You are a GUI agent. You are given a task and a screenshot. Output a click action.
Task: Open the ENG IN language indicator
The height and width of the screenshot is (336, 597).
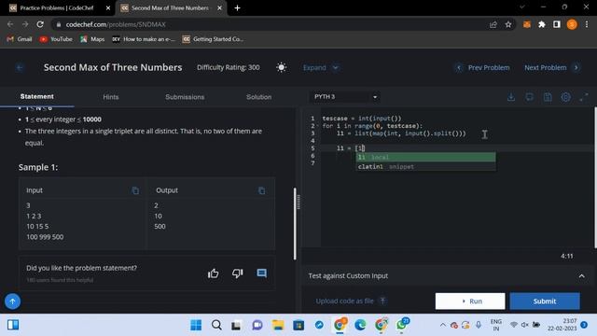[495, 325]
